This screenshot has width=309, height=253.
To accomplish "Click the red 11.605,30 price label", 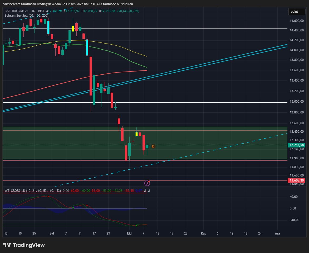I will click(x=296, y=180).
